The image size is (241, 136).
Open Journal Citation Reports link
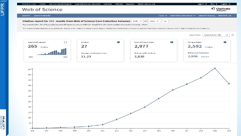(60, 4)
